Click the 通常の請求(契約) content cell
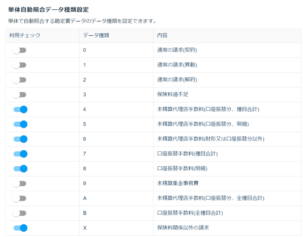The width and height of the screenshot is (303, 237). [x=227, y=50]
